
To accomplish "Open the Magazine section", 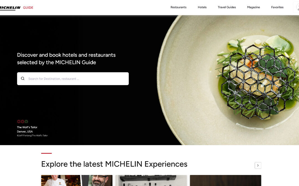I will pyautogui.click(x=253, y=7).
